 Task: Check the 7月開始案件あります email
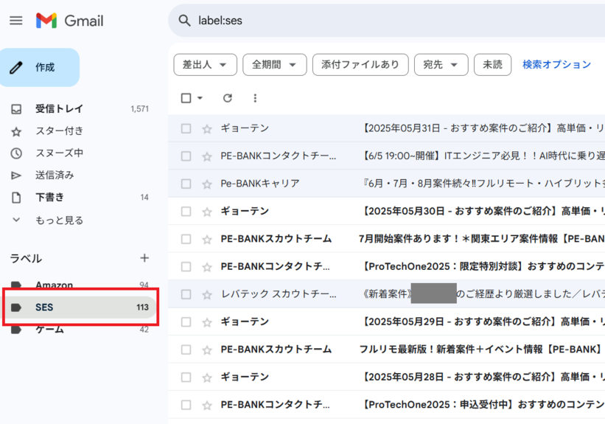tap(186, 239)
